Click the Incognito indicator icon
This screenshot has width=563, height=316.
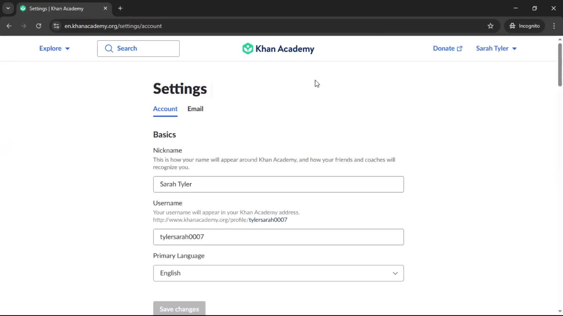[x=512, y=26]
